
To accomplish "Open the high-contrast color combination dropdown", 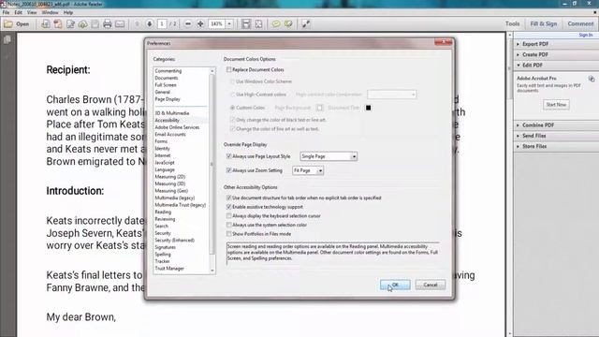I will click(392, 95).
